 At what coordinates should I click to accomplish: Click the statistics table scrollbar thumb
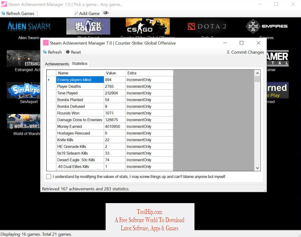(257, 79)
